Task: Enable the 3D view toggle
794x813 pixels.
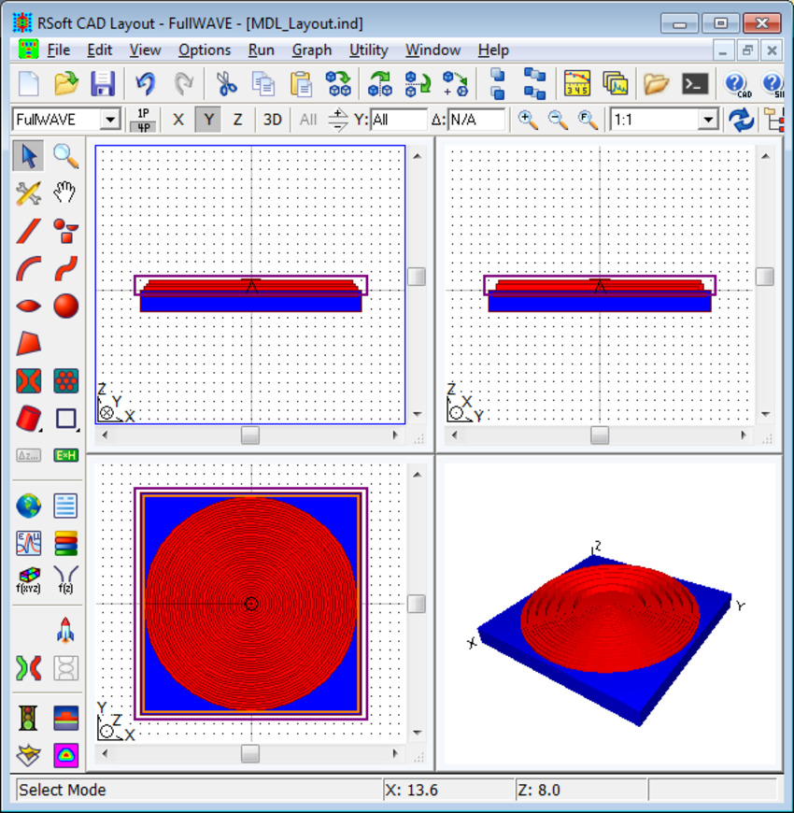Action: click(272, 120)
